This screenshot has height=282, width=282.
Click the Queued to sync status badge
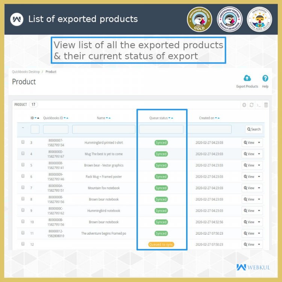(161, 244)
